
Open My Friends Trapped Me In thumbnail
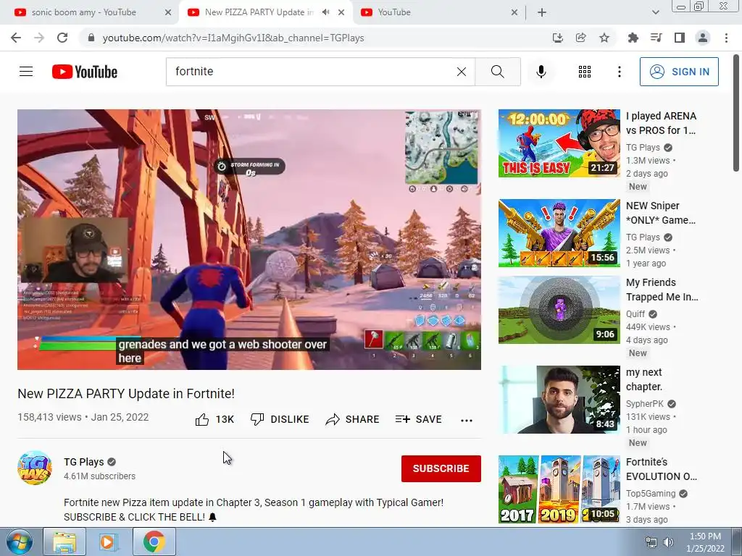point(559,310)
